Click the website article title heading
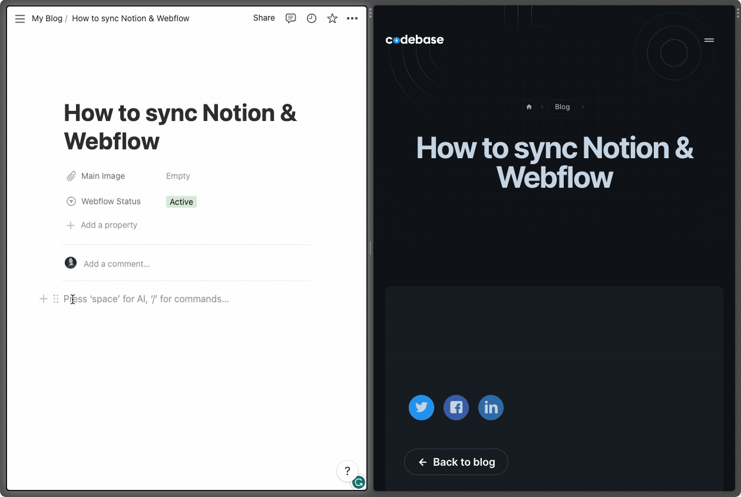This screenshot has height=497, width=741. [x=554, y=162]
